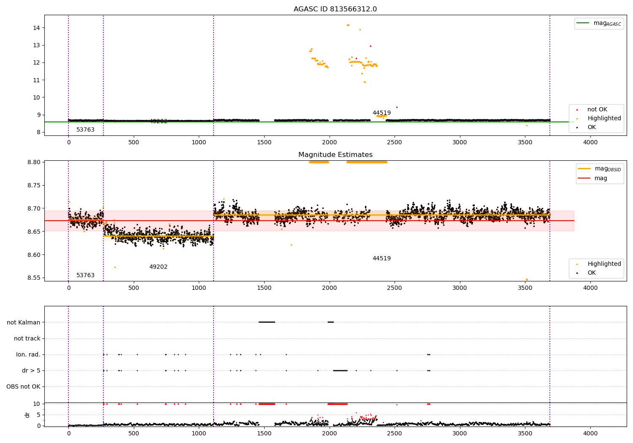This screenshot has width=633, height=443.
Task: Click the 'dr' y-axis label at the bottom
Action: [x=27, y=415]
